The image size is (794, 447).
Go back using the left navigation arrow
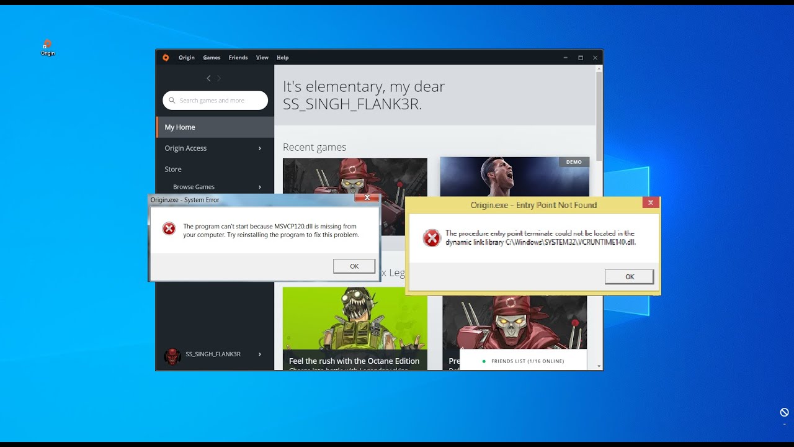pyautogui.click(x=208, y=78)
